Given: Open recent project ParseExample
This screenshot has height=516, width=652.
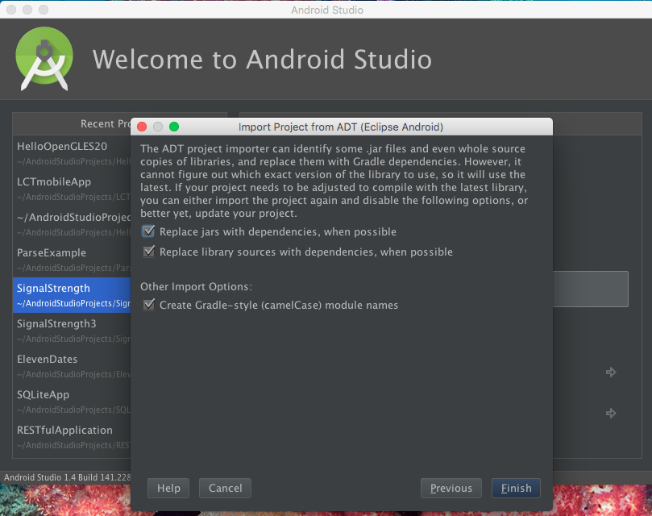Looking at the screenshot, I should (x=72, y=260).
